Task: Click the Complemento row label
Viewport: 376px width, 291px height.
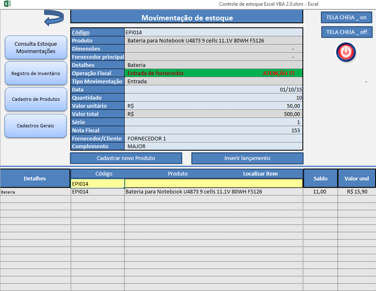Action: click(x=98, y=146)
